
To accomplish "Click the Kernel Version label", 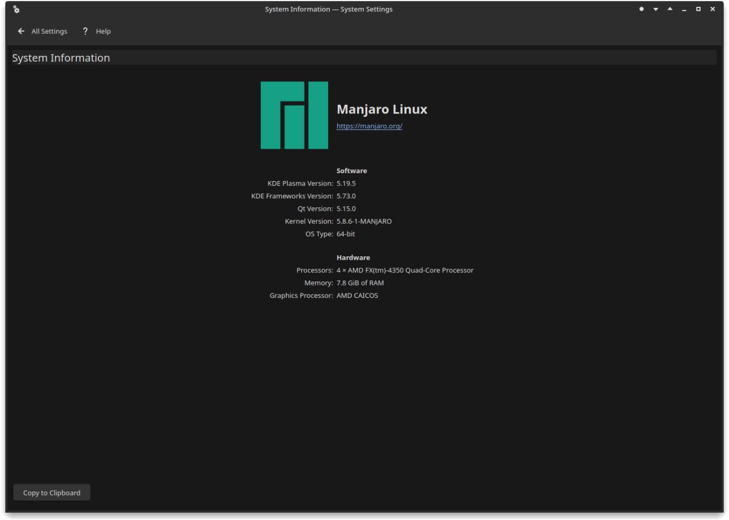I will (x=309, y=221).
